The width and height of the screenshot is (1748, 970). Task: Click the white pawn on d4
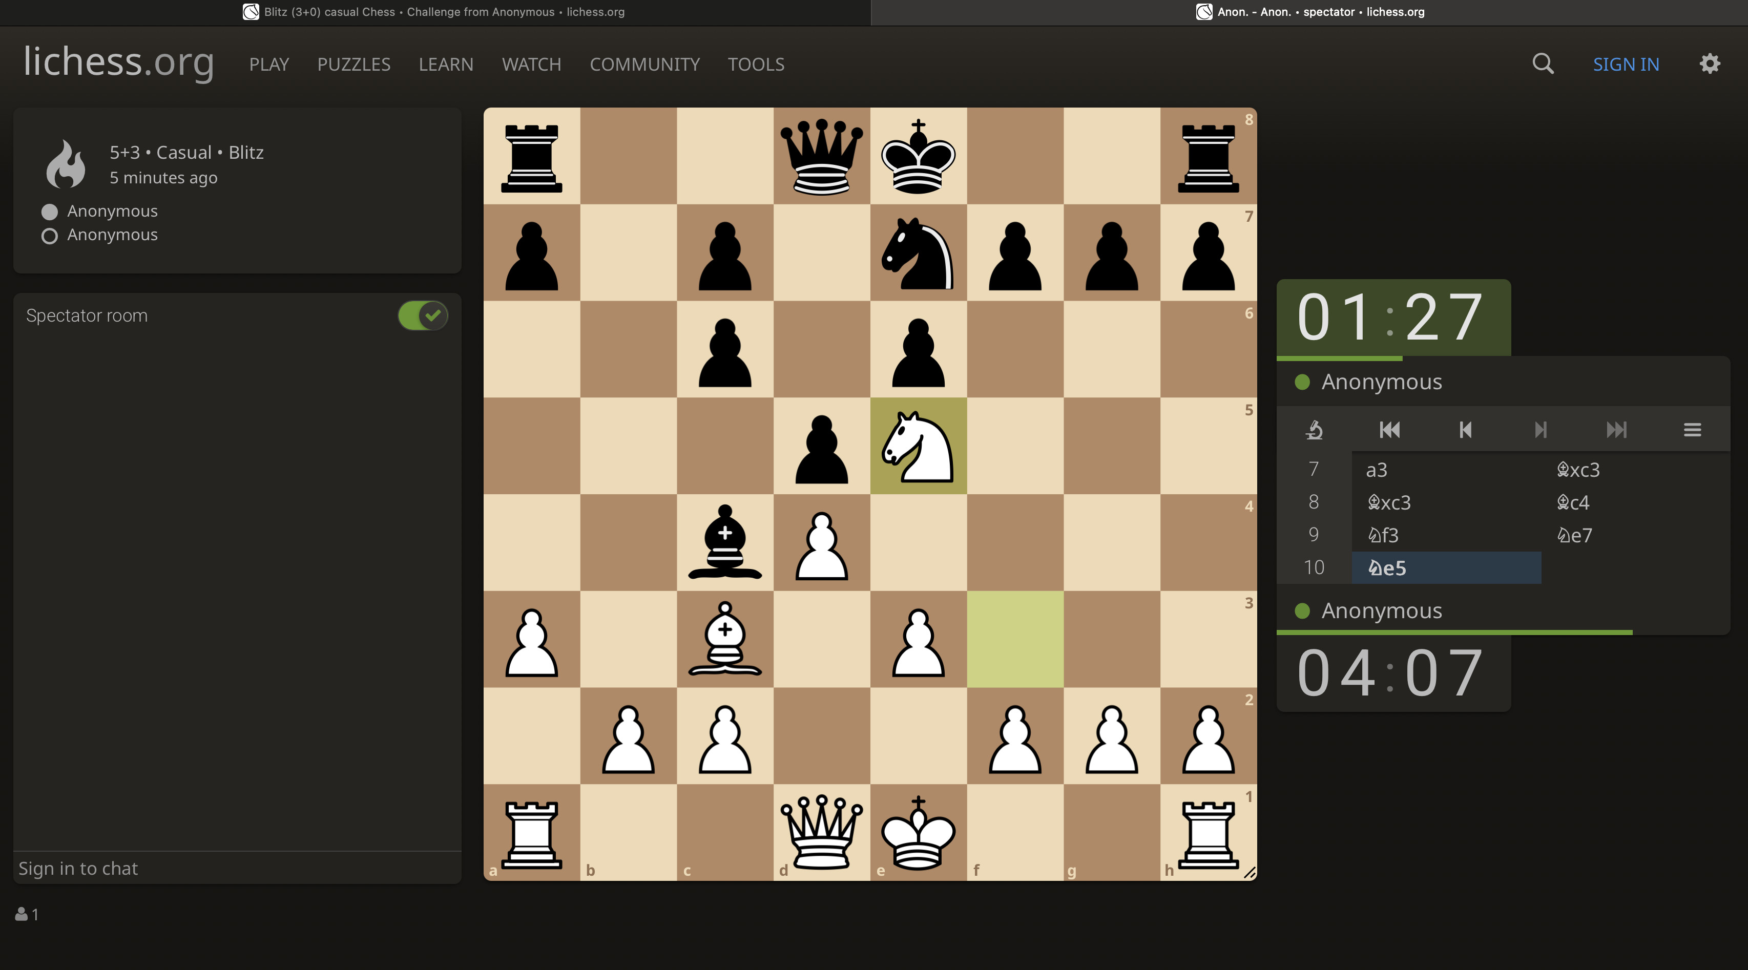(x=822, y=542)
